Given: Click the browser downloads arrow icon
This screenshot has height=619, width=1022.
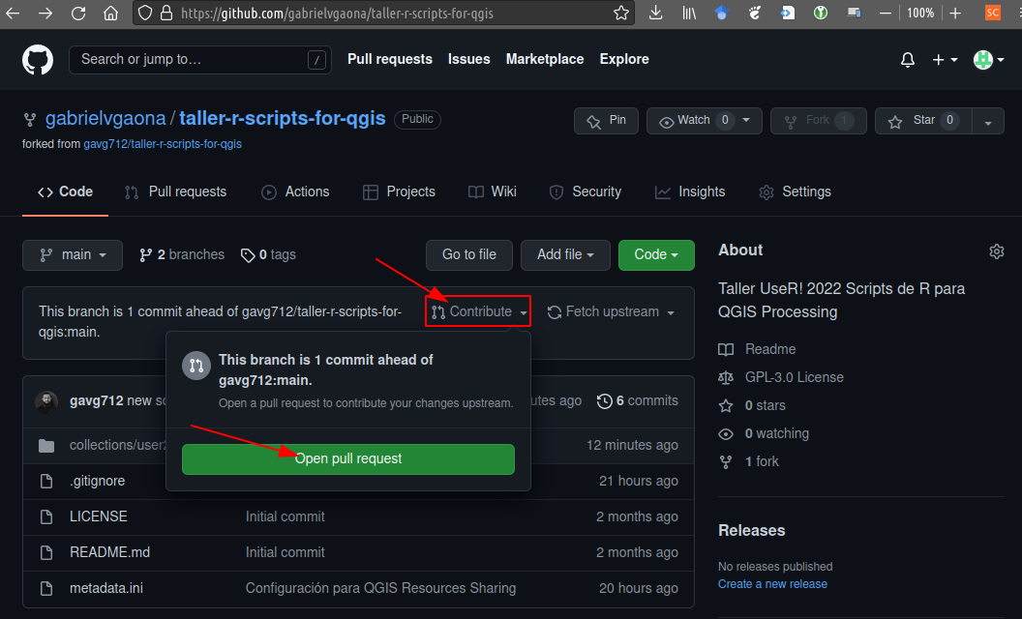Looking at the screenshot, I should [x=657, y=14].
